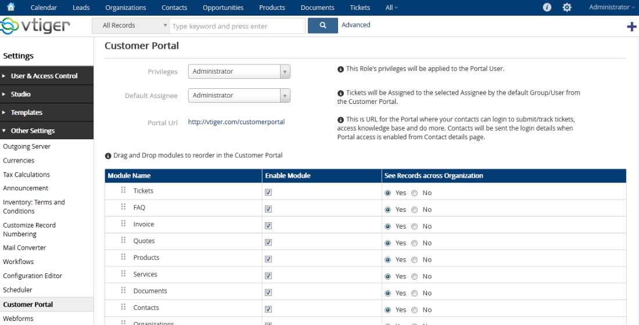The image size is (639, 325).
Task: Open the Default Assignee dropdown
Action: pos(239,95)
